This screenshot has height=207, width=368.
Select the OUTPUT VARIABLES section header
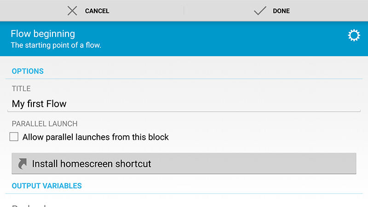tap(47, 186)
